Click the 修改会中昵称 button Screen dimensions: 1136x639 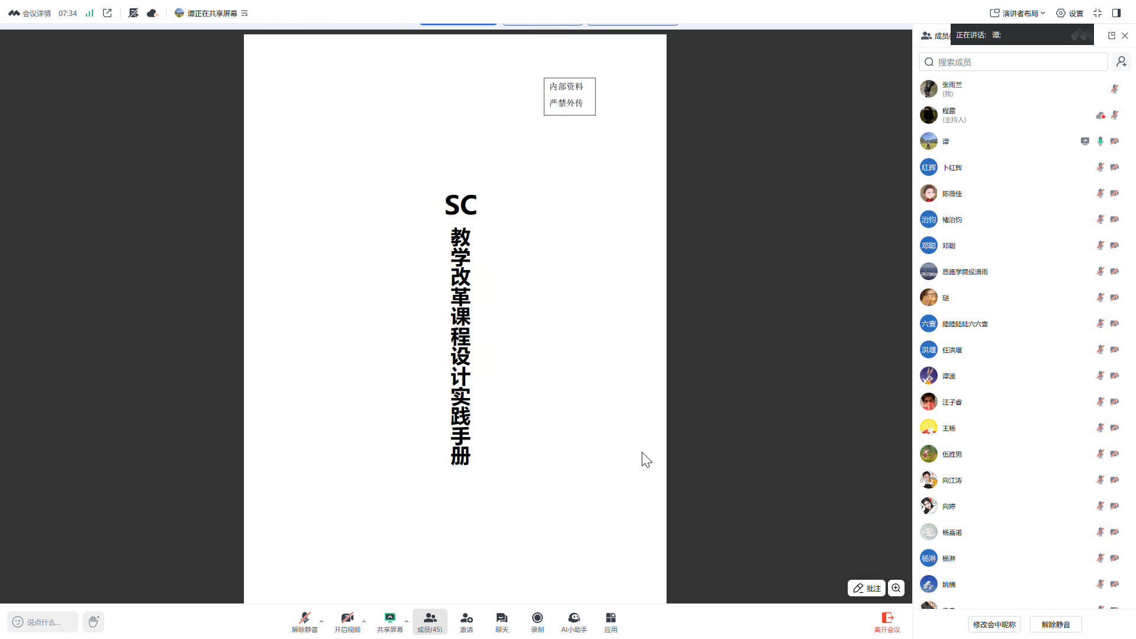tap(995, 624)
